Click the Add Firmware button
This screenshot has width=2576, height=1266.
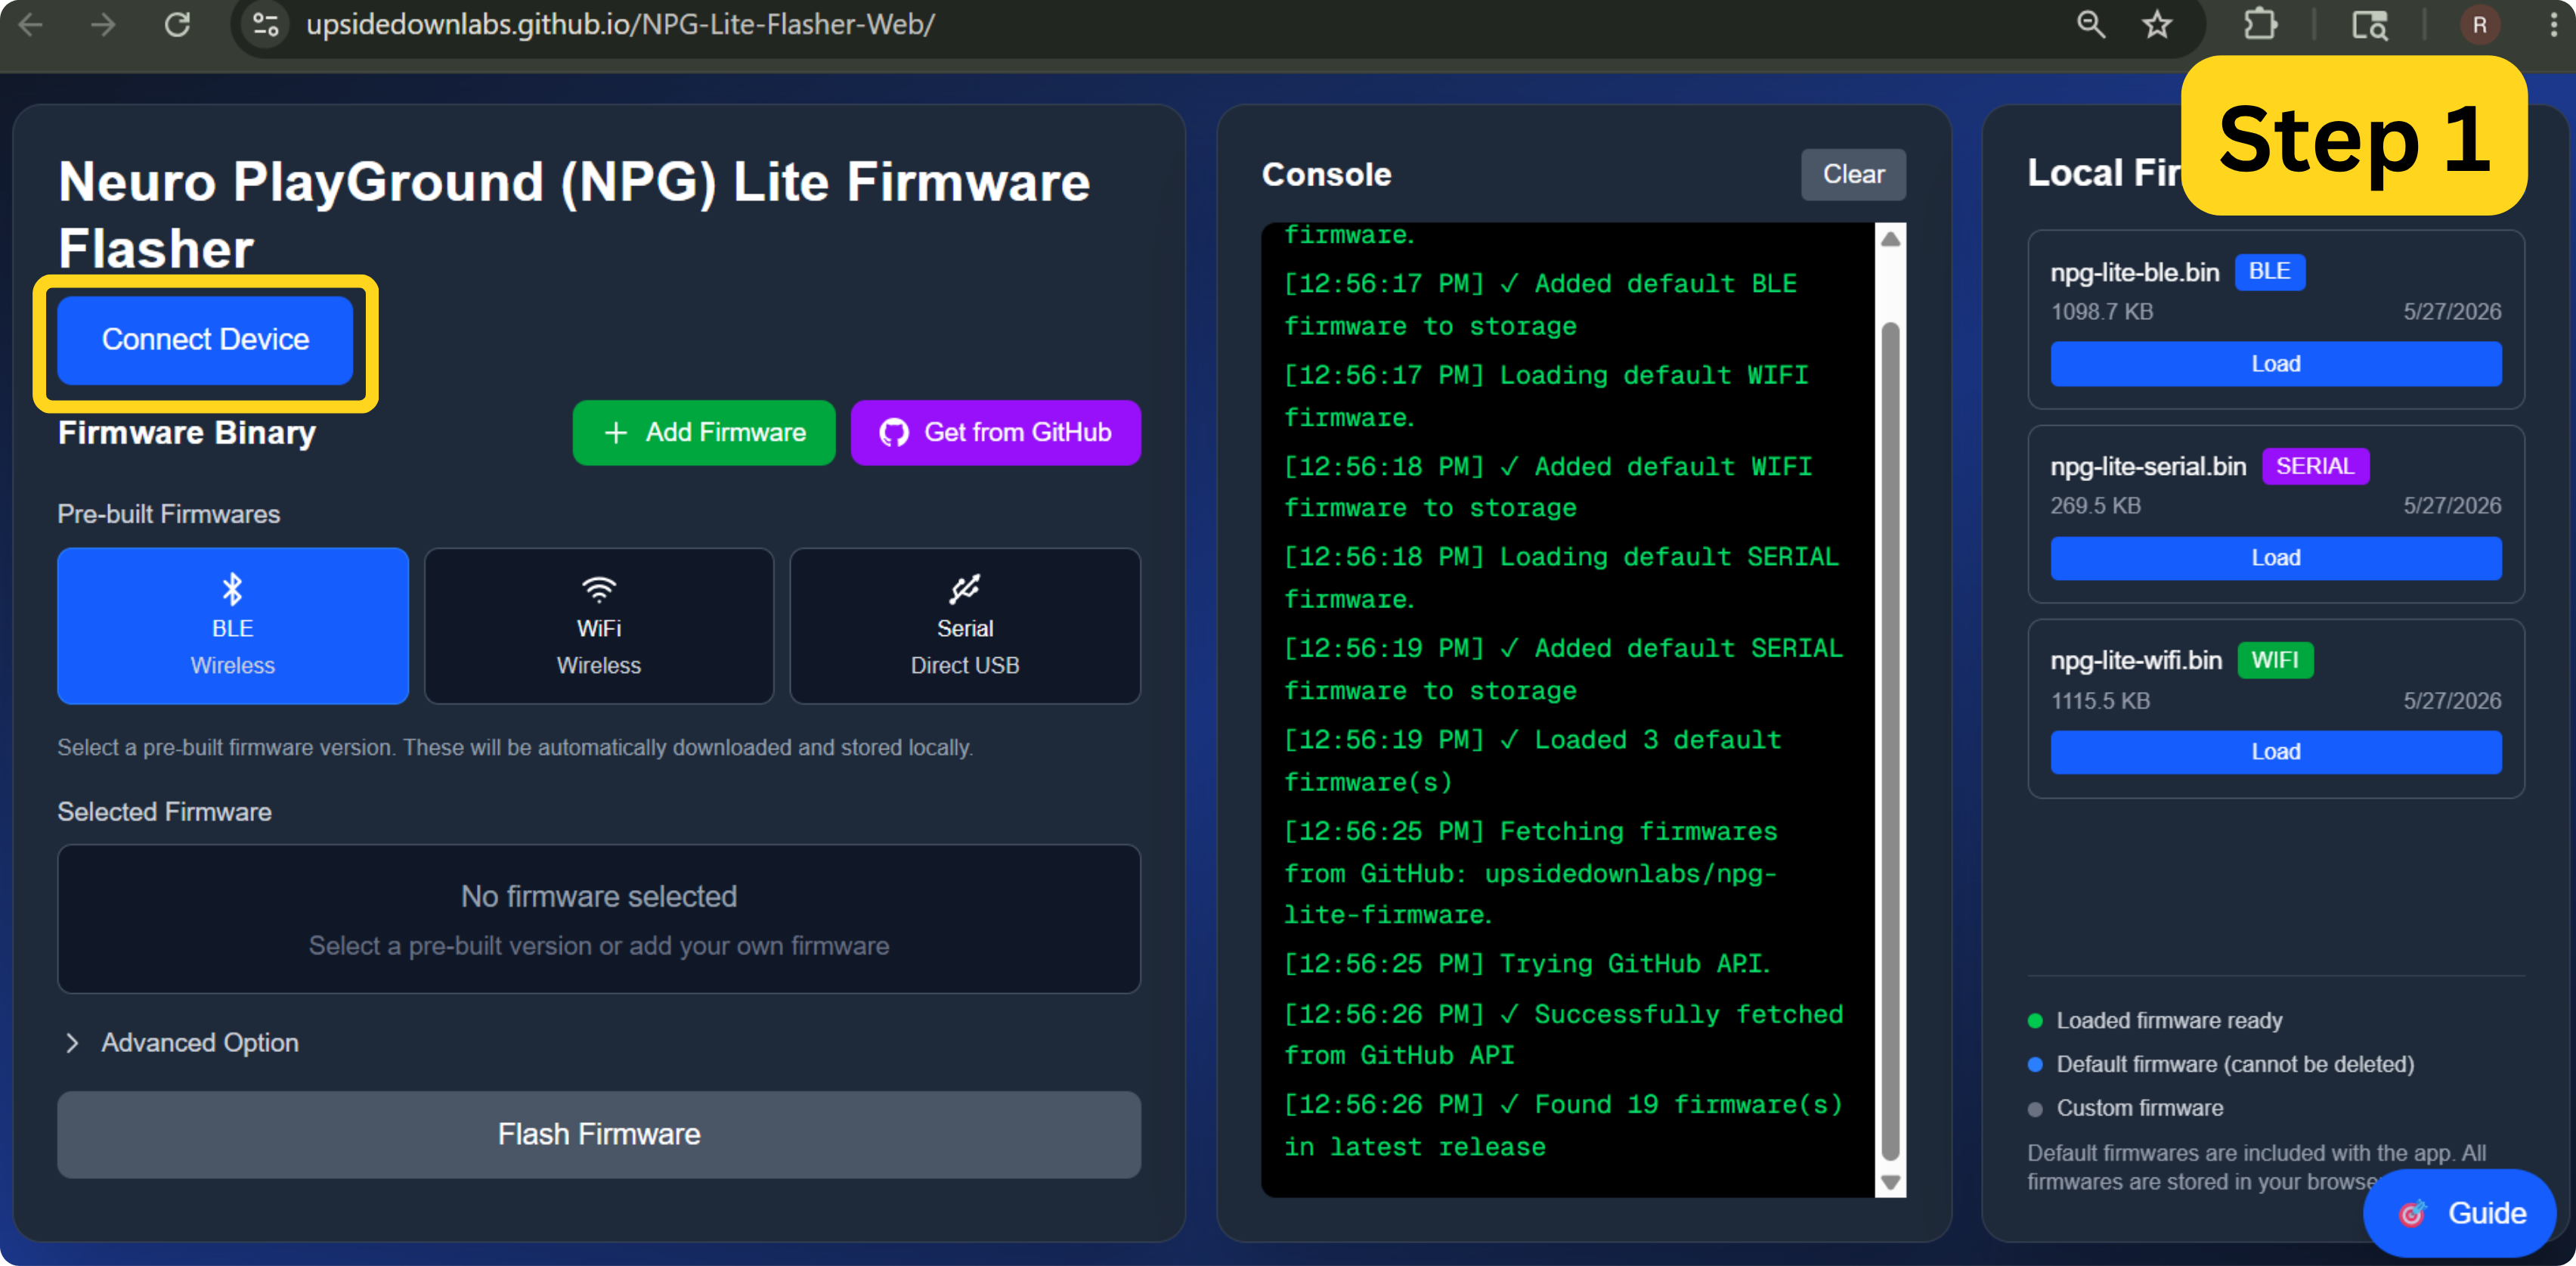tap(704, 433)
